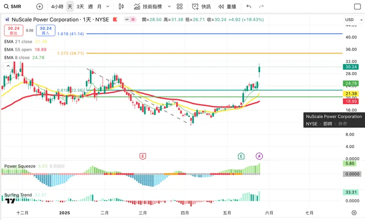Click the 2025 date axis label
This screenshot has width=365, height=220.
coord(65,213)
